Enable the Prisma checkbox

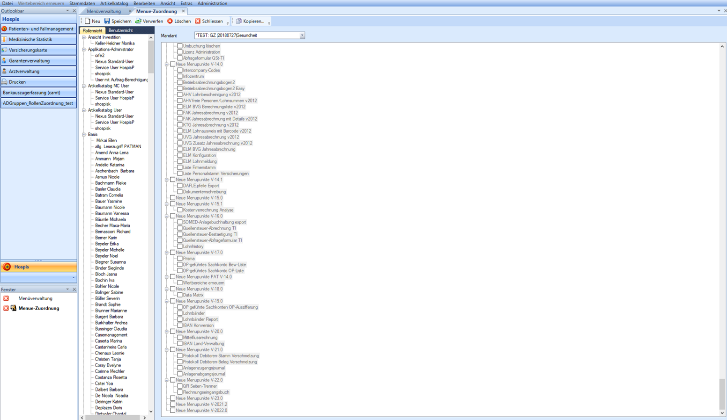180,259
